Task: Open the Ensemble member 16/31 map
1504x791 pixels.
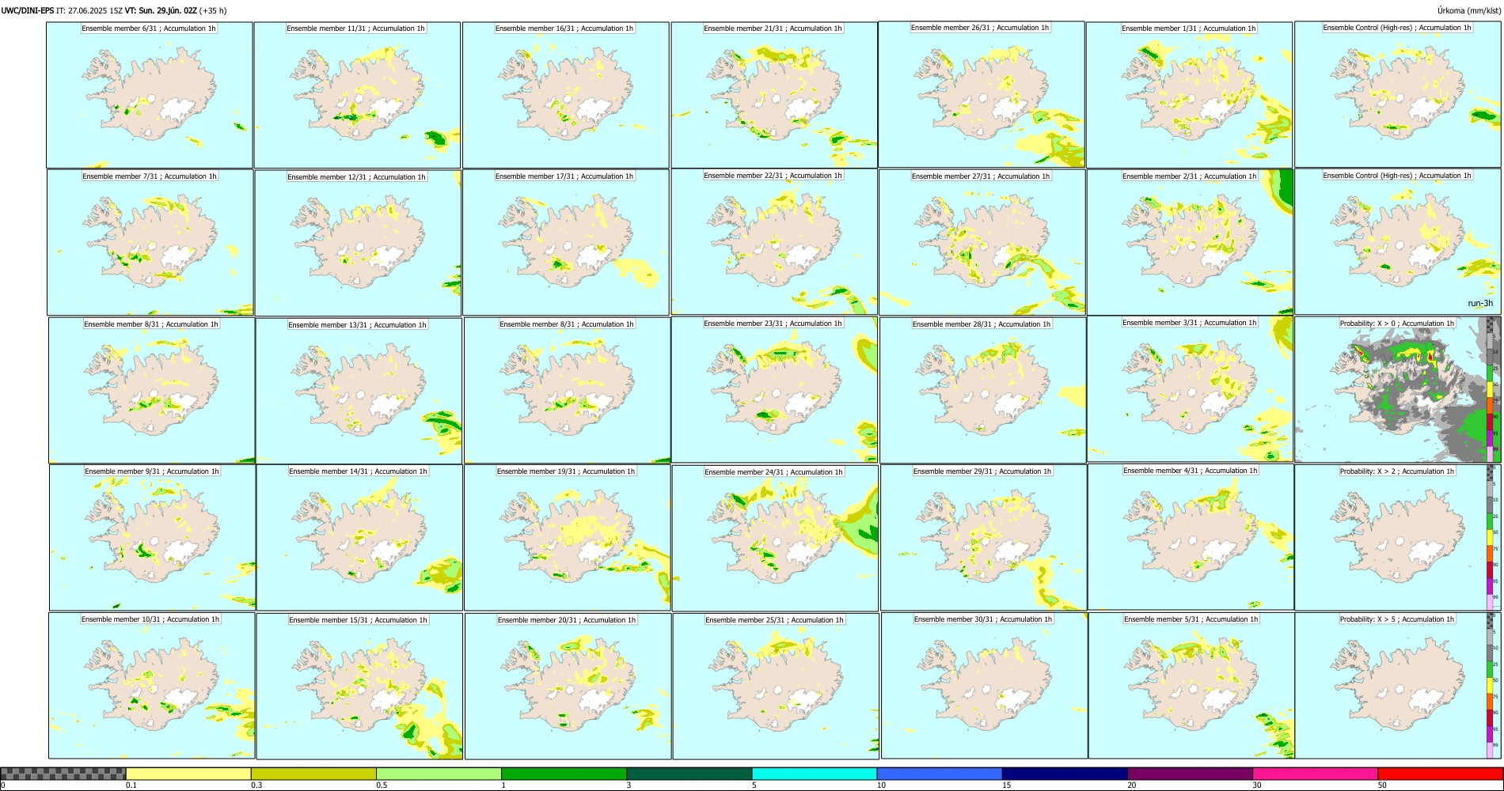Action: point(565,95)
